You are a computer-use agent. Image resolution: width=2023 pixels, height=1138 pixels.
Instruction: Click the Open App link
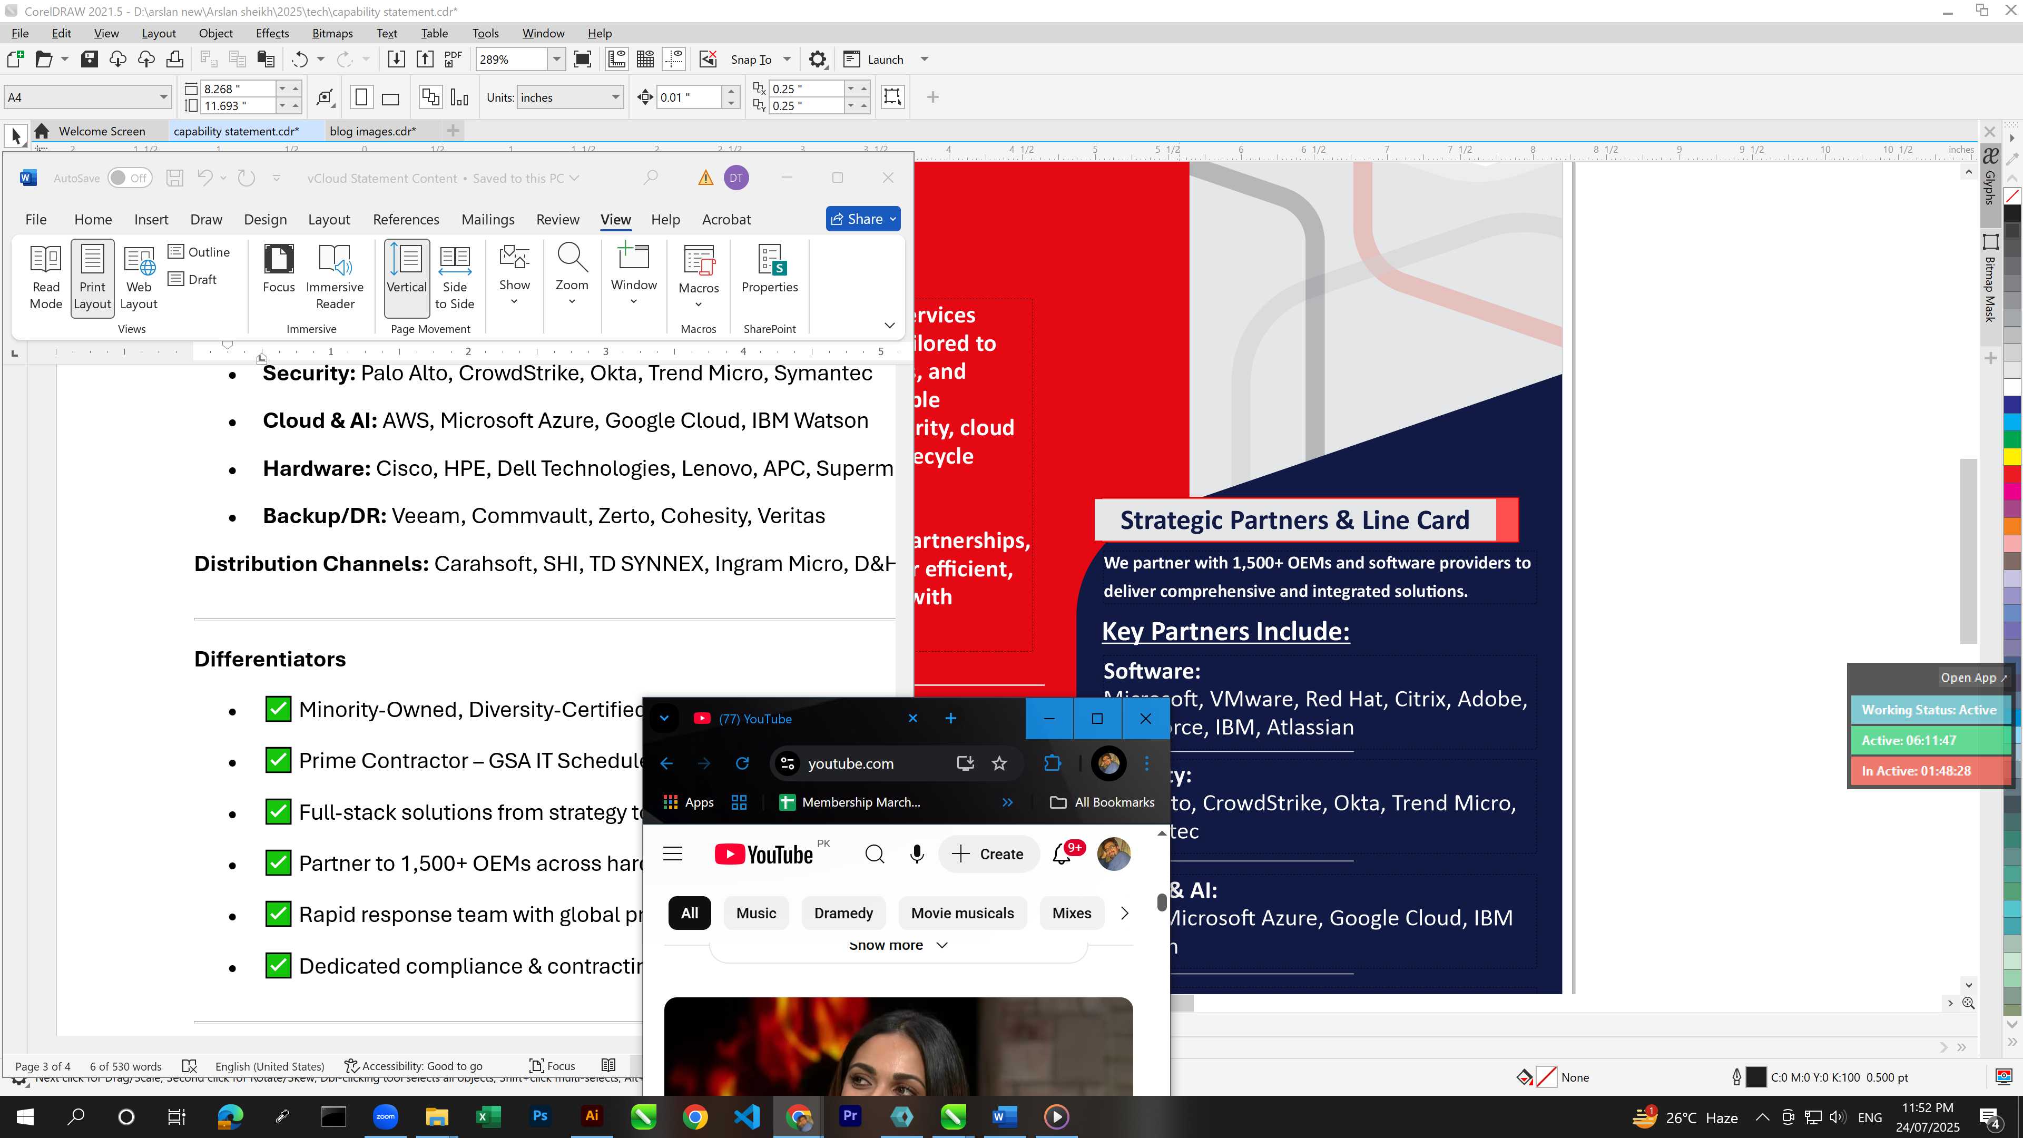click(1973, 677)
